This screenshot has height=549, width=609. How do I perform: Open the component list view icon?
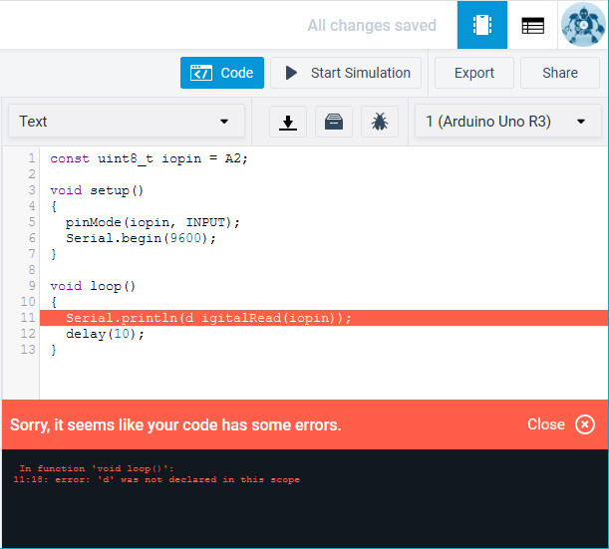click(532, 26)
